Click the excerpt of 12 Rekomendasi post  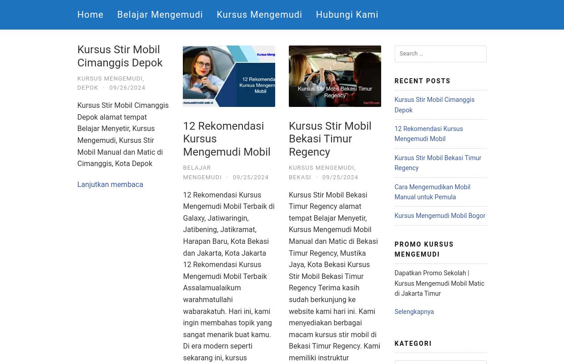tap(229, 276)
